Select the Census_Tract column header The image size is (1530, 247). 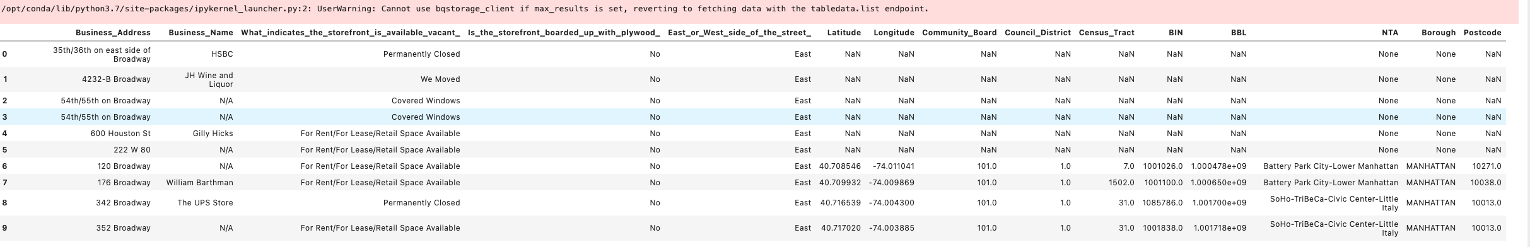pyautogui.click(x=1106, y=33)
